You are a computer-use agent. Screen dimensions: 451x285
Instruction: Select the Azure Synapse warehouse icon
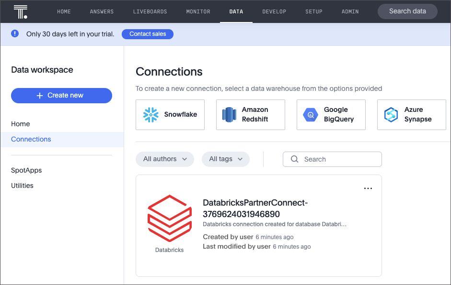390,115
